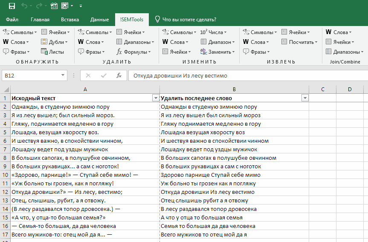
Task: Open filter dropdown for 'Удалить последнее слово' column
Action: coord(305,98)
